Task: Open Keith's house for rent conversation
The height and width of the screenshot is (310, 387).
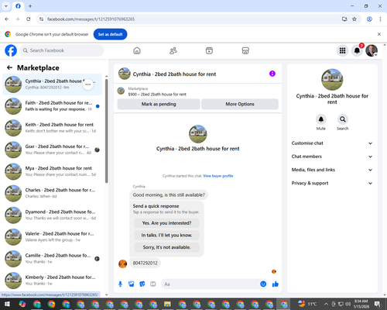Action: pos(52,128)
